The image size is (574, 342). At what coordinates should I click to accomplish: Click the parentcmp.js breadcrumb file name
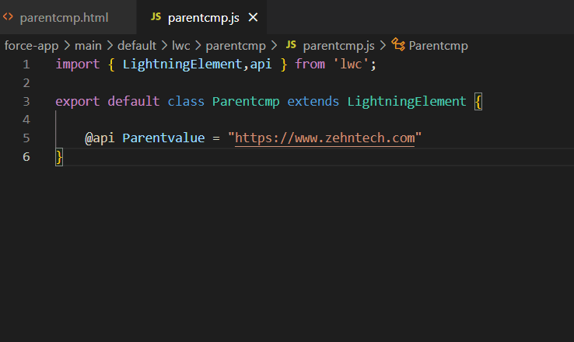[x=339, y=45]
